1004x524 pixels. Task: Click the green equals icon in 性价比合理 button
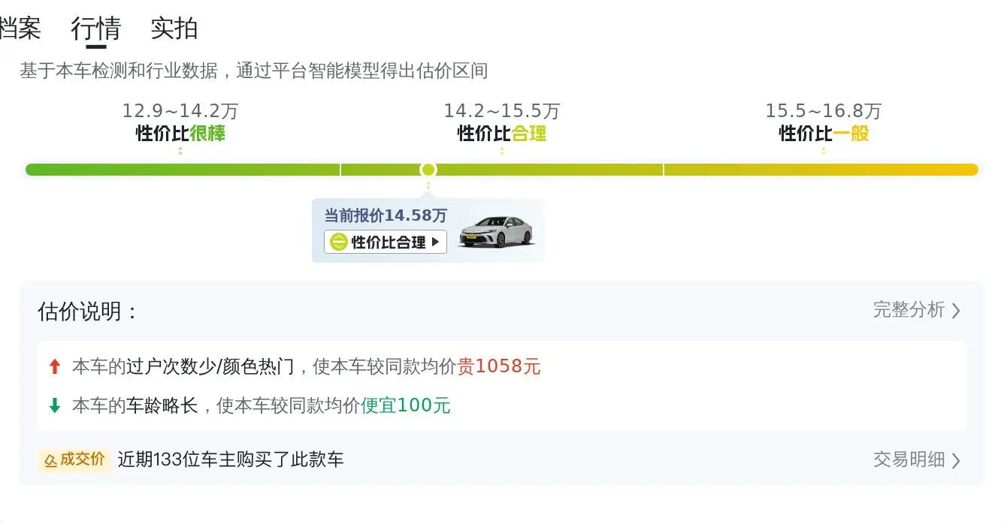click(x=339, y=242)
